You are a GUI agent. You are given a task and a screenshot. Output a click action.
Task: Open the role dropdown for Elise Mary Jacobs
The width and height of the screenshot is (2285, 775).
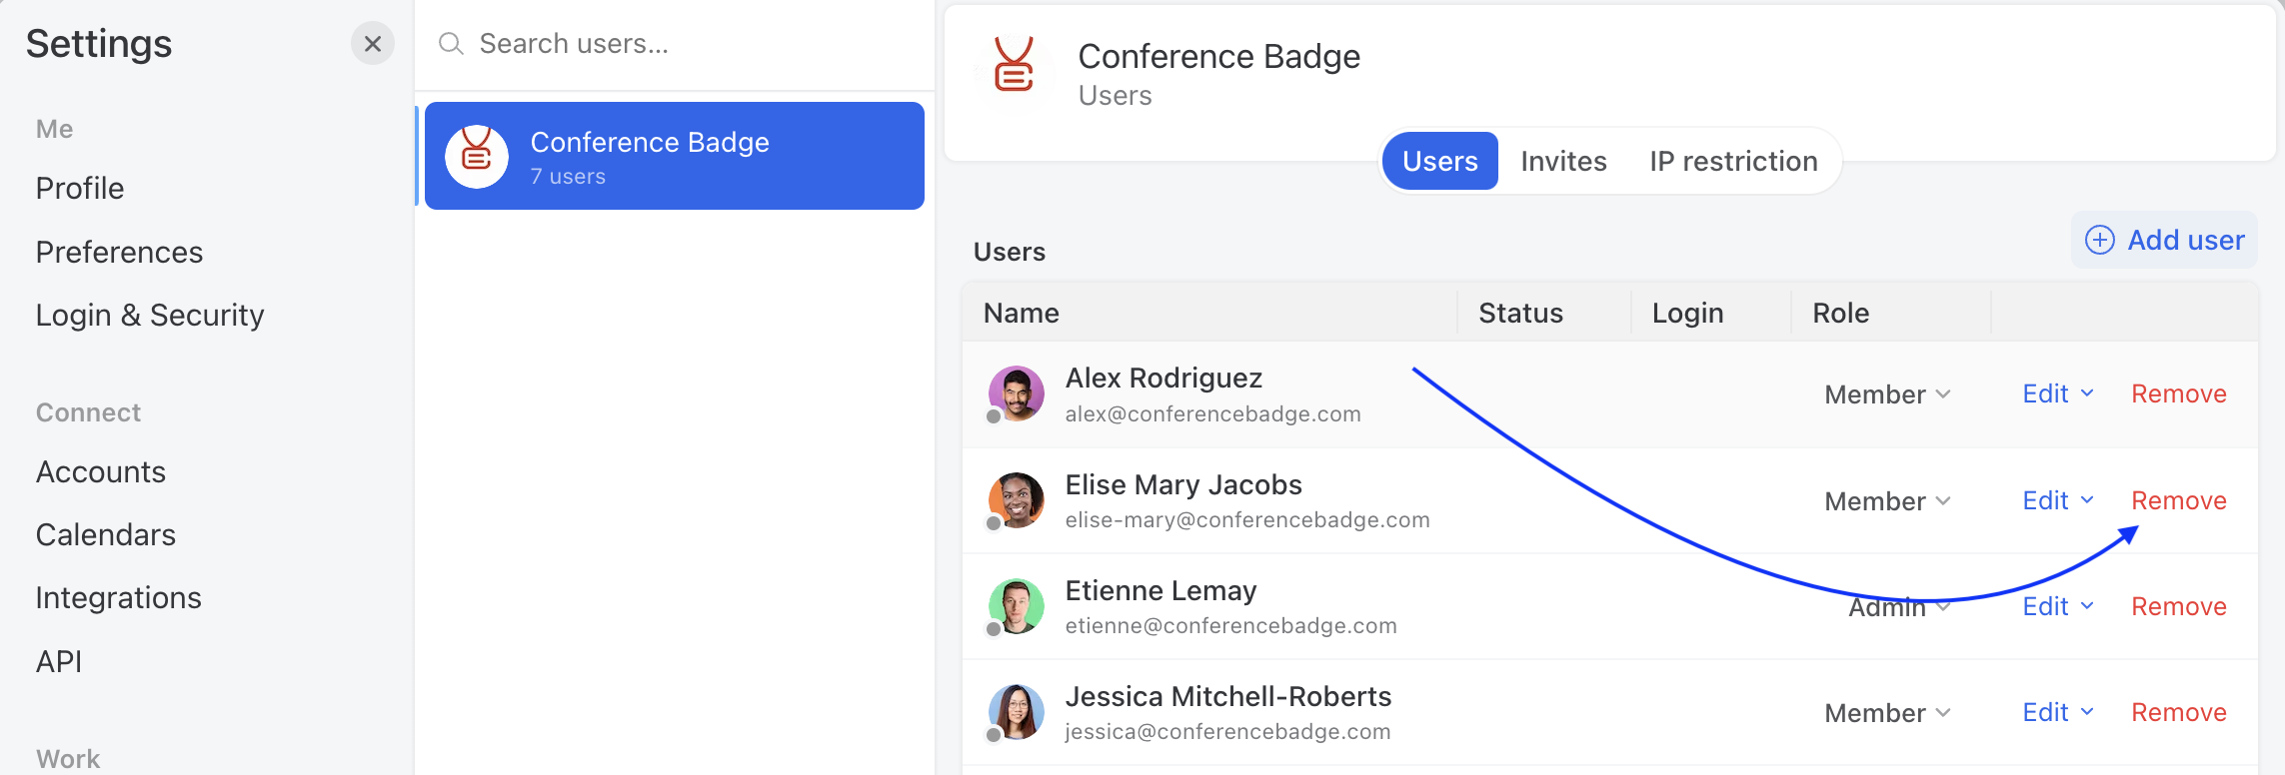[1887, 501]
